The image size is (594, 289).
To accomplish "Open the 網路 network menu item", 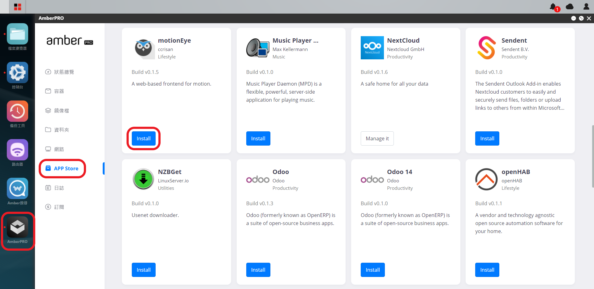I will (55, 149).
